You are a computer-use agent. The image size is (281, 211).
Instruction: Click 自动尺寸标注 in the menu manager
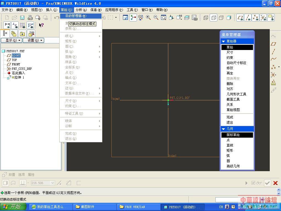tap(236, 63)
